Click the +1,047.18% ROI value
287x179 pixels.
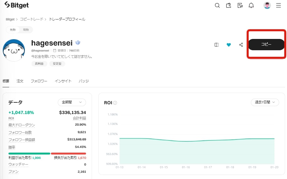(21, 112)
